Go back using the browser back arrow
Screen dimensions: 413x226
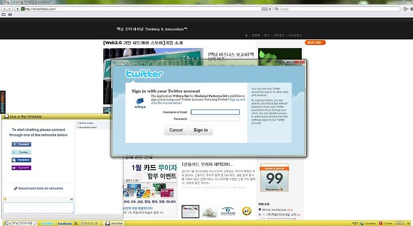[4, 9]
